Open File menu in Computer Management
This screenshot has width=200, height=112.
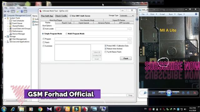pyautogui.click(x=6, y=8)
